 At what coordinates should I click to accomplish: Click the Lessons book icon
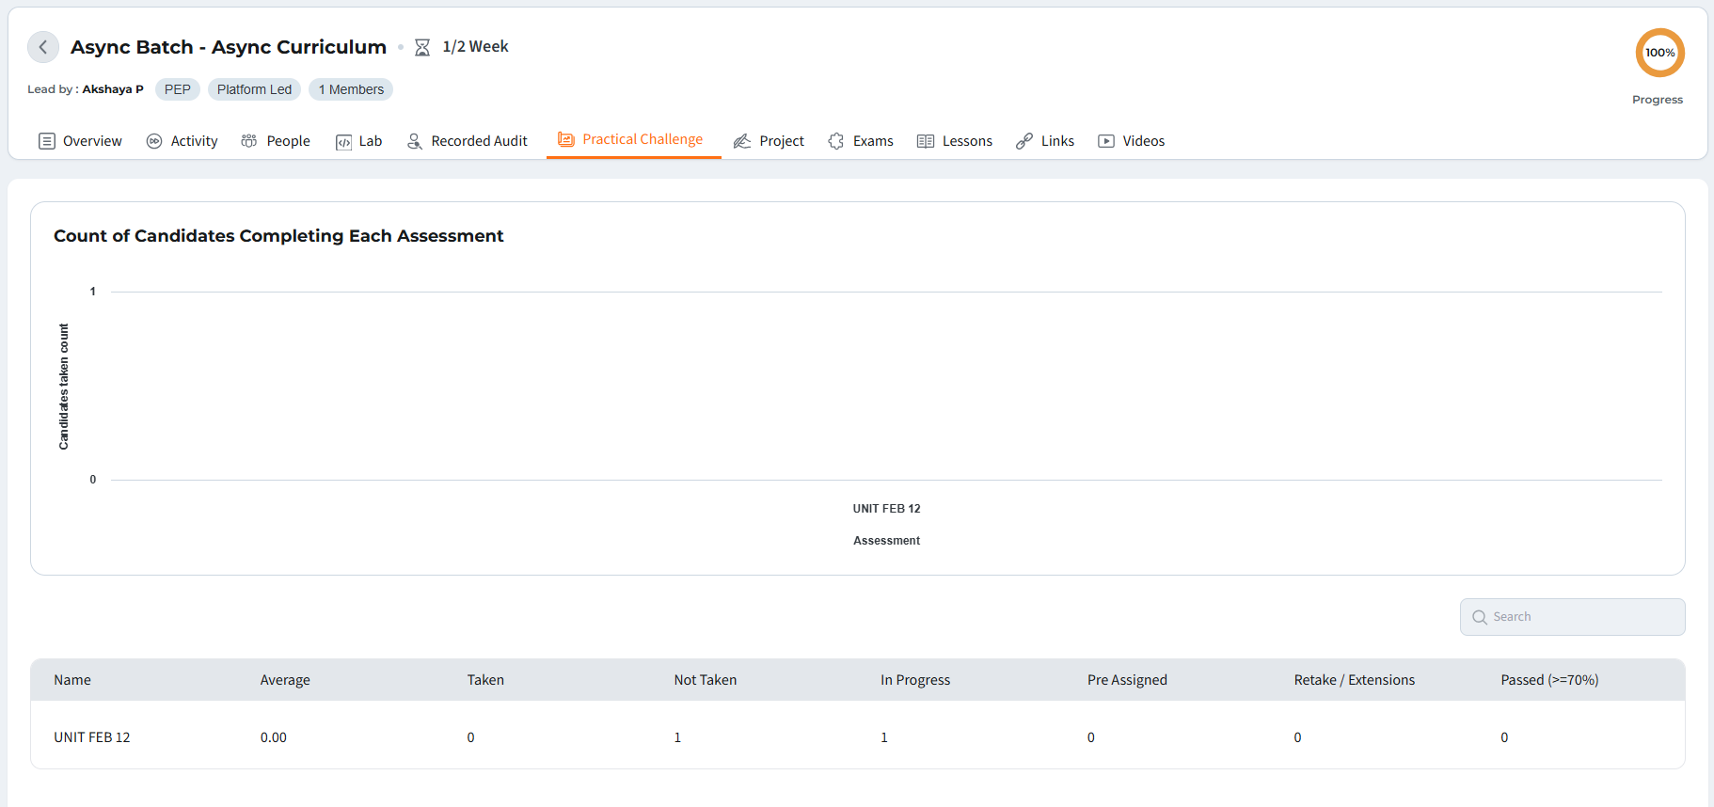926,141
